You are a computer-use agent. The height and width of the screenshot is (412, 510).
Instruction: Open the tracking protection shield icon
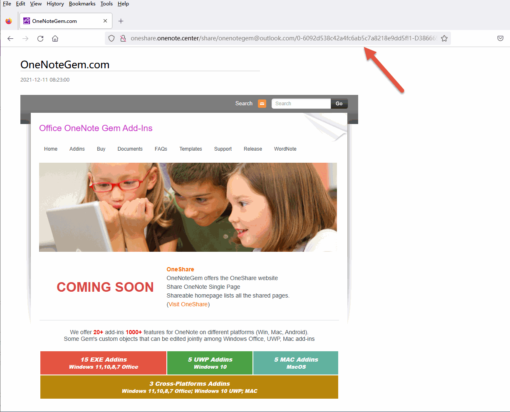click(x=111, y=38)
